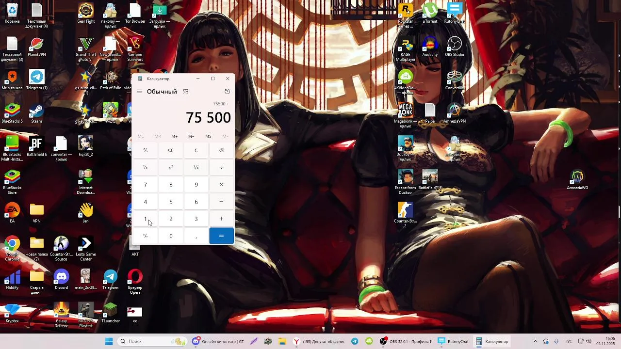Open the calculator history panel icon
This screenshot has width=621, height=349.
pyautogui.click(x=227, y=92)
